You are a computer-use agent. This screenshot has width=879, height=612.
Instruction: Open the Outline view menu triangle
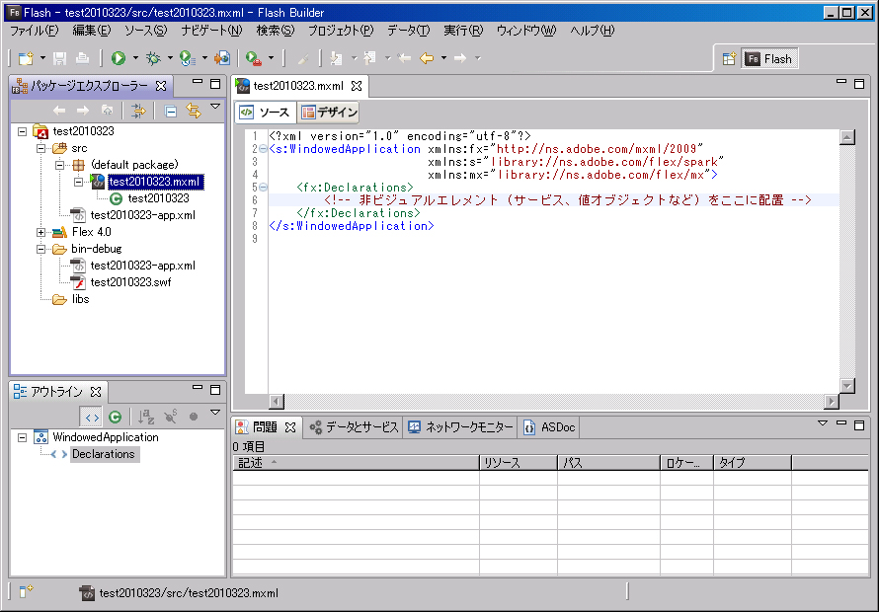(215, 413)
